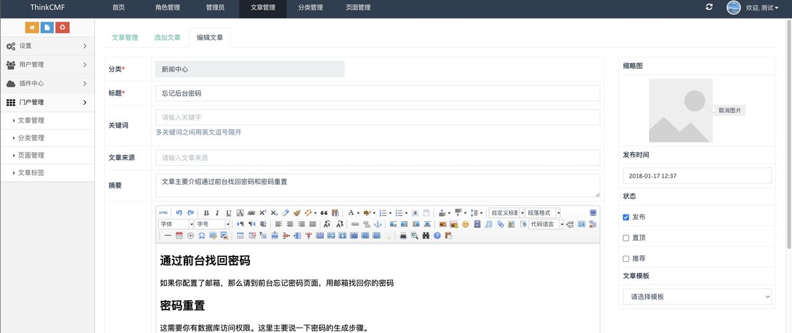This screenshot has height=333, width=792.
Task: Open the 自定义标题 dropdown
Action: (506, 213)
